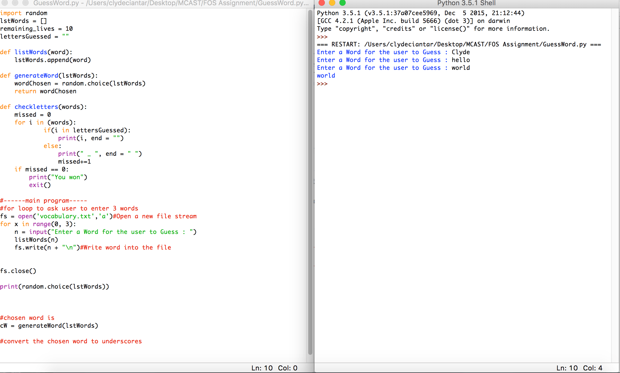Maximize the Python Shell with green button
Screen dimensions: 620x373
[x=343, y=3]
